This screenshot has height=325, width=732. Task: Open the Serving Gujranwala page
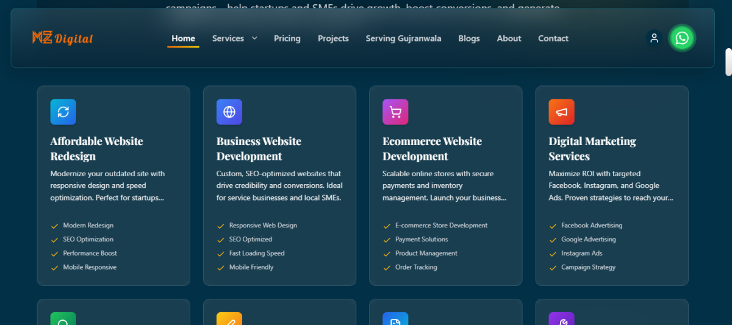pyautogui.click(x=403, y=38)
